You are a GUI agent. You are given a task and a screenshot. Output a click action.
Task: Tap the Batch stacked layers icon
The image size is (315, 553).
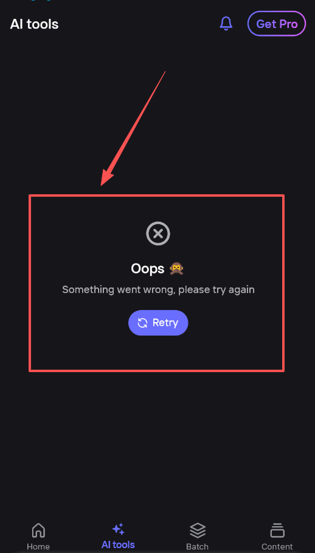(x=198, y=530)
